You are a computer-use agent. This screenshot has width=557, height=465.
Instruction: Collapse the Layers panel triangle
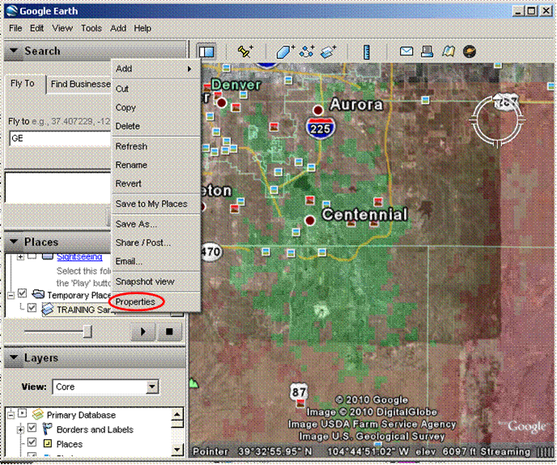click(14, 357)
